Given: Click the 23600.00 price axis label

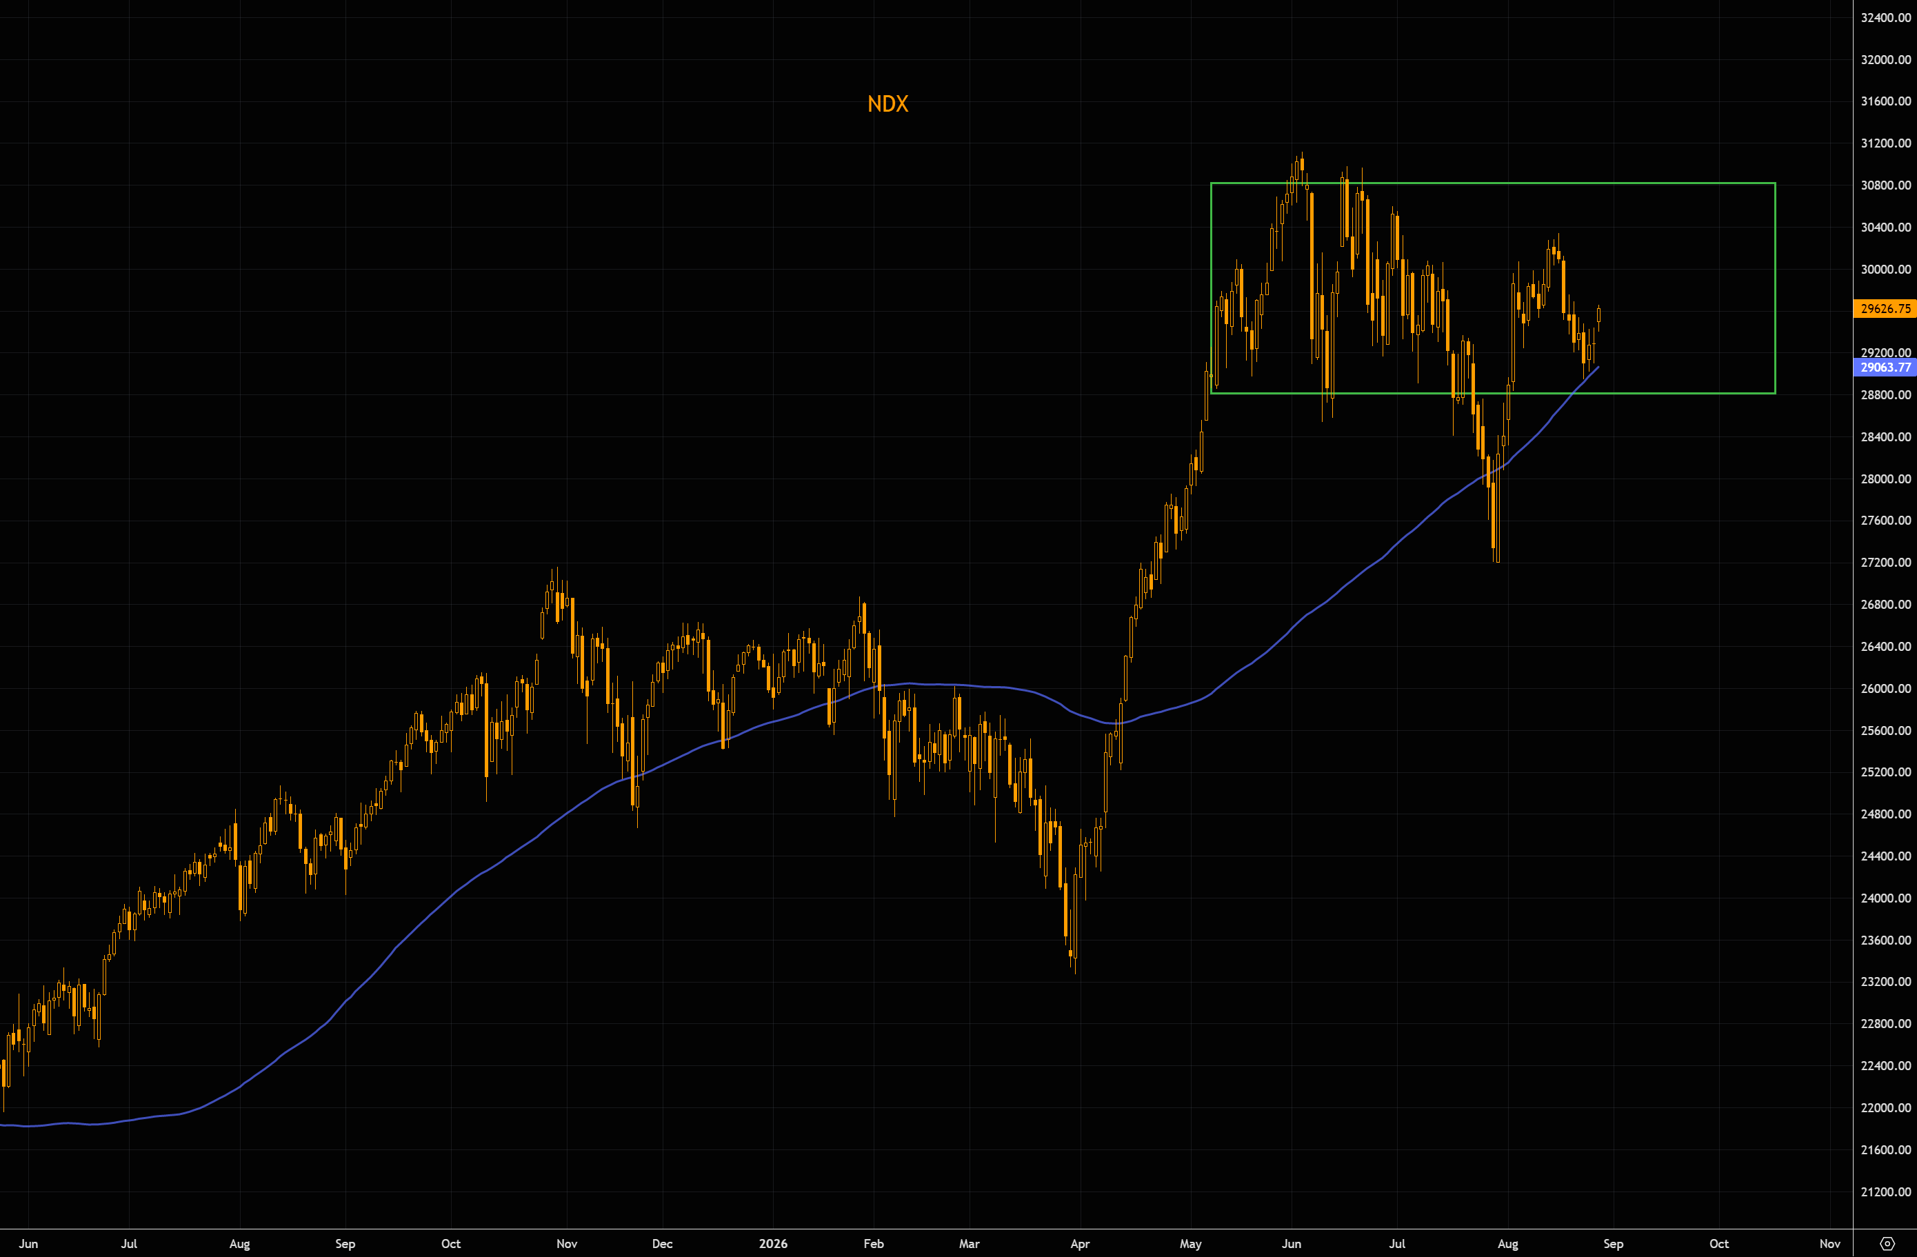Looking at the screenshot, I should pyautogui.click(x=1885, y=940).
